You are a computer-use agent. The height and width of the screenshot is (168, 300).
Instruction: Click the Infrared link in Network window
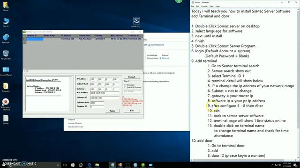coord(71,119)
